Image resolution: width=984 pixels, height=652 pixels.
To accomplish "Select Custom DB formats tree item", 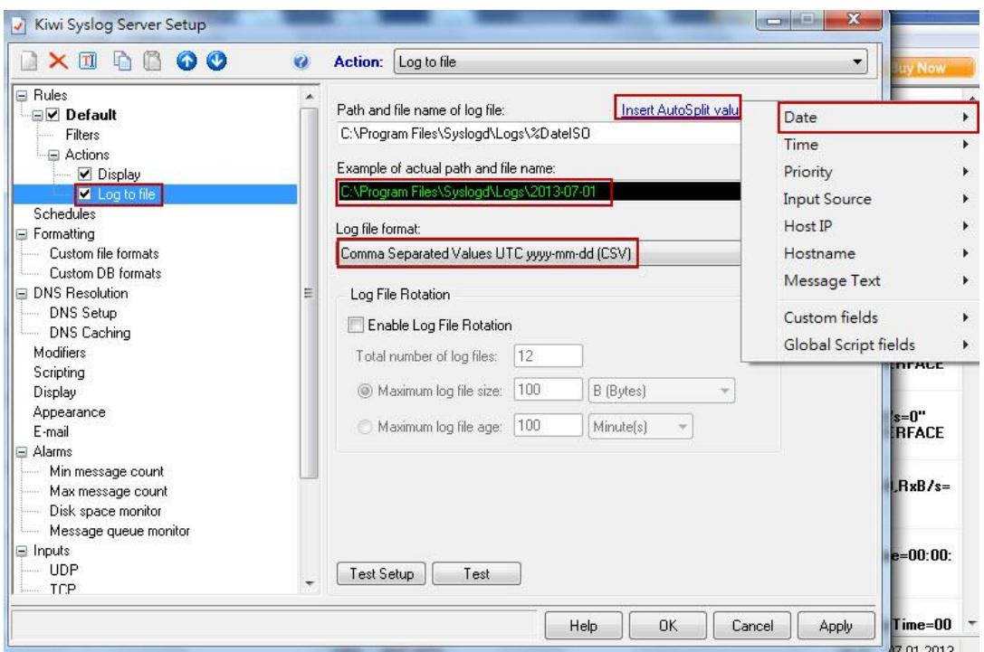I will pyautogui.click(x=105, y=273).
